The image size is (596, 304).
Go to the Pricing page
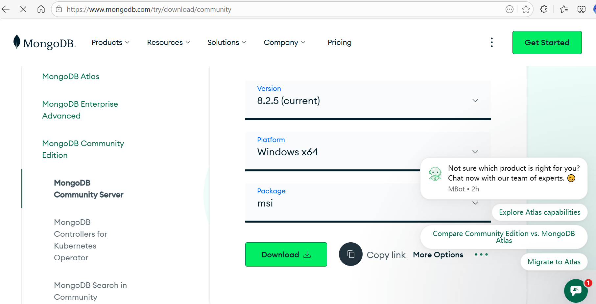pos(340,42)
